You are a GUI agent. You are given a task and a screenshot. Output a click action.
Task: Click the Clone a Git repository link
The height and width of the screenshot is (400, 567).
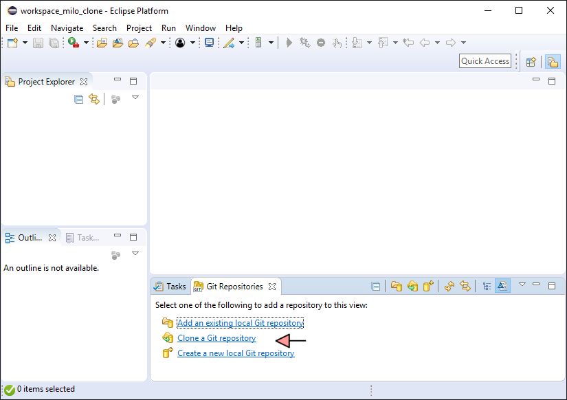point(216,338)
